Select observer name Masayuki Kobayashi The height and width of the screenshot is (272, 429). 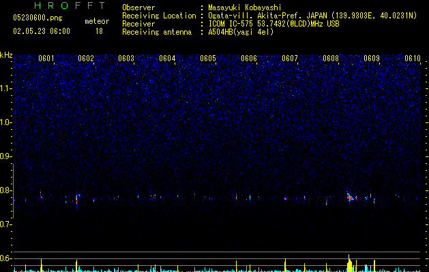245,7
